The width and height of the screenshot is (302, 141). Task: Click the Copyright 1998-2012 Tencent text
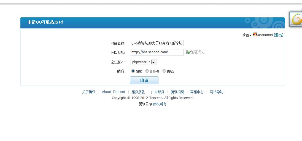[153, 98]
